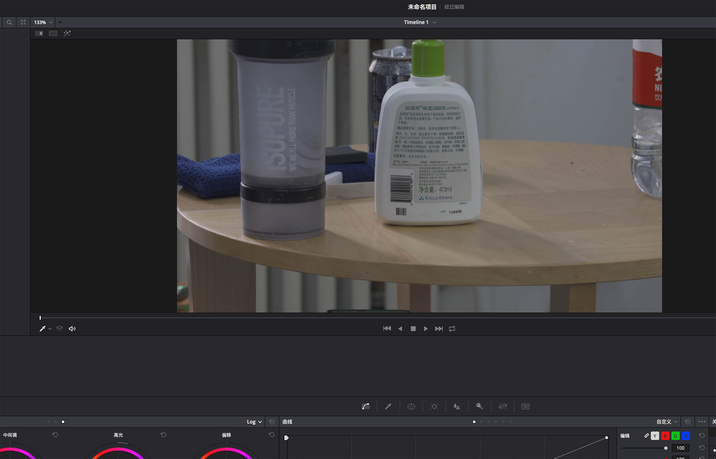Toggle the enhanced viewer expand icon
Viewport: 716px width, 459px height.
click(23, 22)
